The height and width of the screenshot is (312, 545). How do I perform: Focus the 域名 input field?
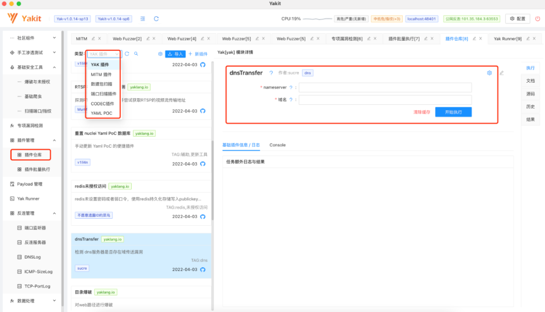point(385,100)
